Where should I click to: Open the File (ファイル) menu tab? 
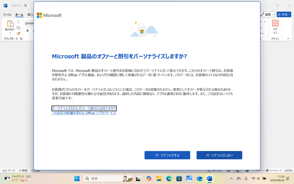[7, 15]
